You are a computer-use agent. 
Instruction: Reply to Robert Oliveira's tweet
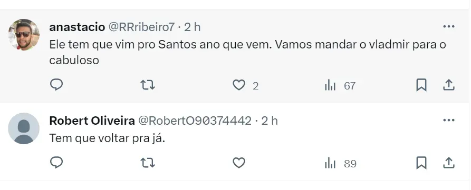point(56,163)
